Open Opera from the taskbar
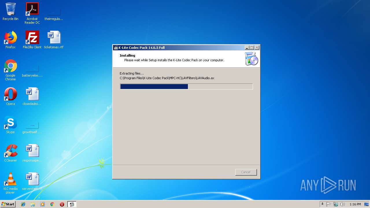The width and height of the screenshot is (370, 208). tap(62, 204)
